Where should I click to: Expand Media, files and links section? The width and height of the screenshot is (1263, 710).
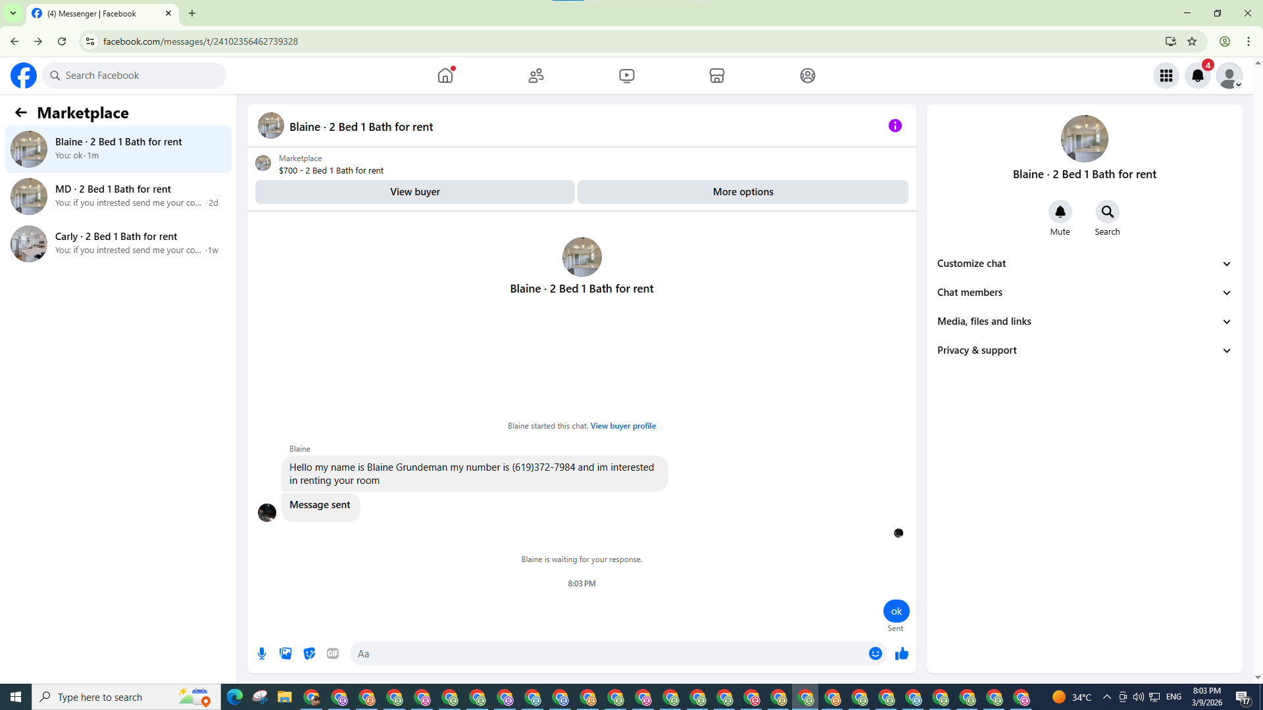point(1084,321)
